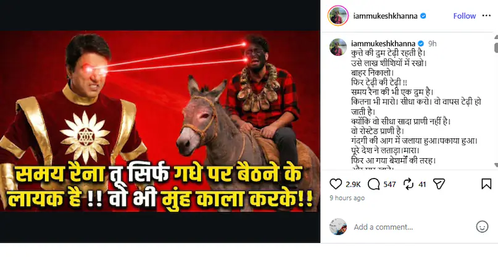Open emoji picker smiley icon
Screen dimensions: 498x267
[x=482, y=227]
